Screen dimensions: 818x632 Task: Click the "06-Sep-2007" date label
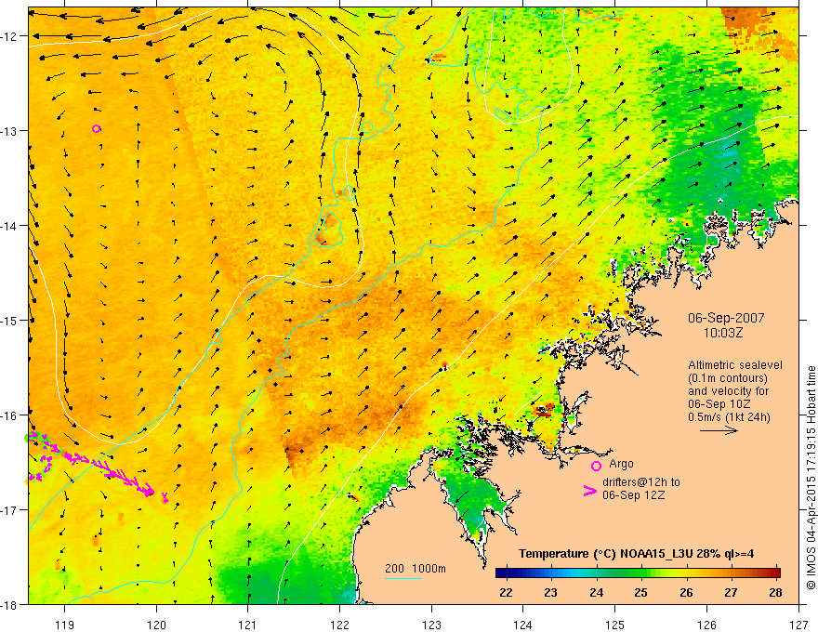coord(726,318)
